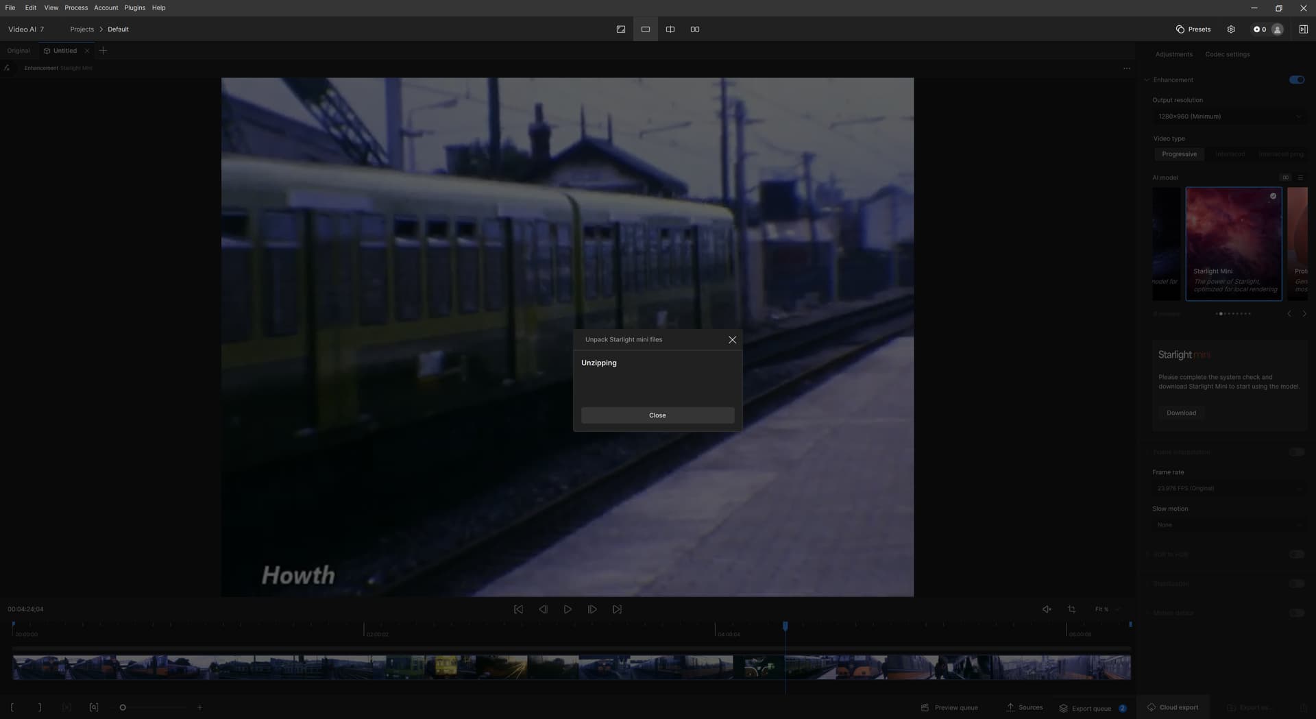Switch to split view layout
Image resolution: width=1316 pixels, height=719 pixels.
coord(670,29)
